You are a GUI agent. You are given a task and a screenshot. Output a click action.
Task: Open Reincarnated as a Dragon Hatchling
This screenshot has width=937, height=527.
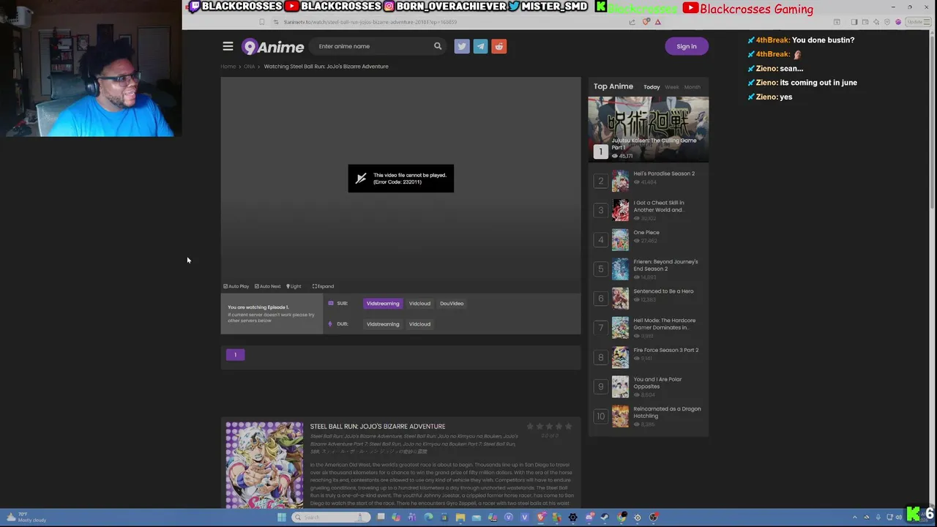point(667,412)
